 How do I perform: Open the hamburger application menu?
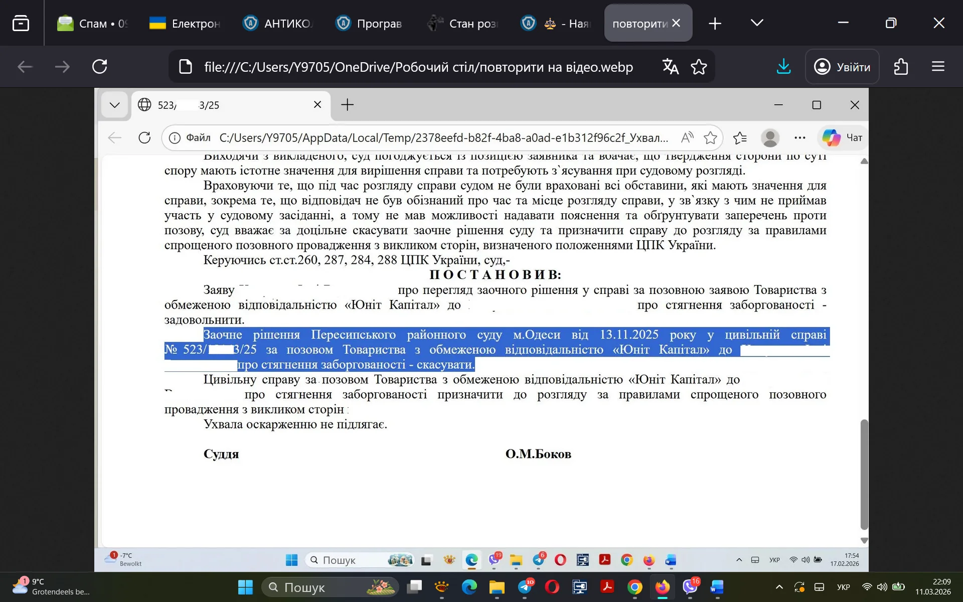click(938, 67)
